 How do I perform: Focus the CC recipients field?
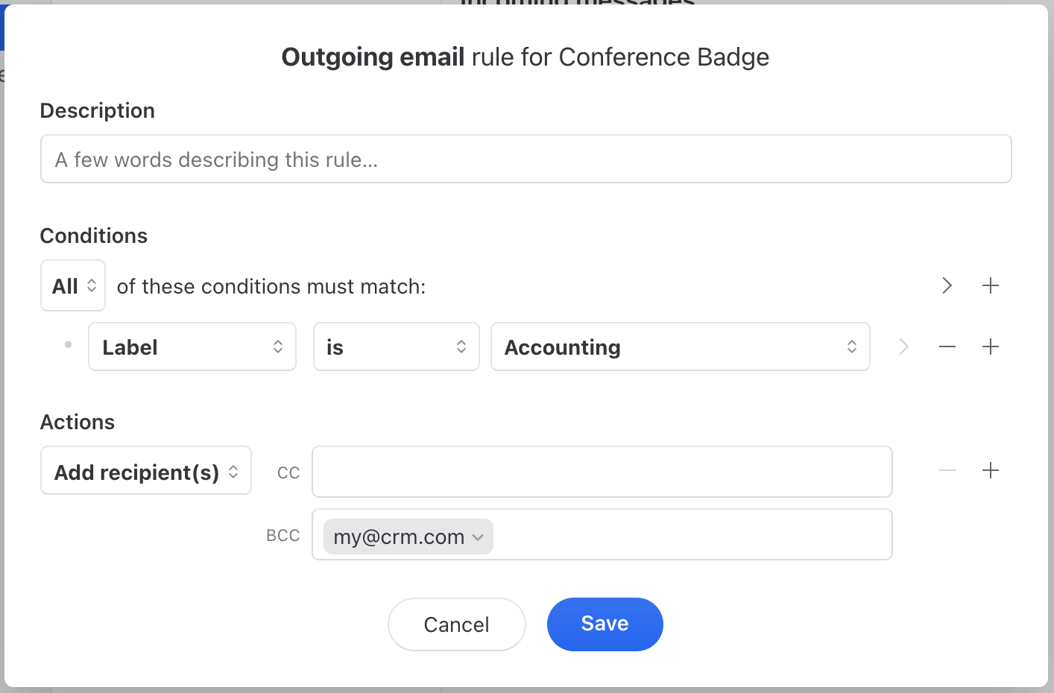pos(602,472)
